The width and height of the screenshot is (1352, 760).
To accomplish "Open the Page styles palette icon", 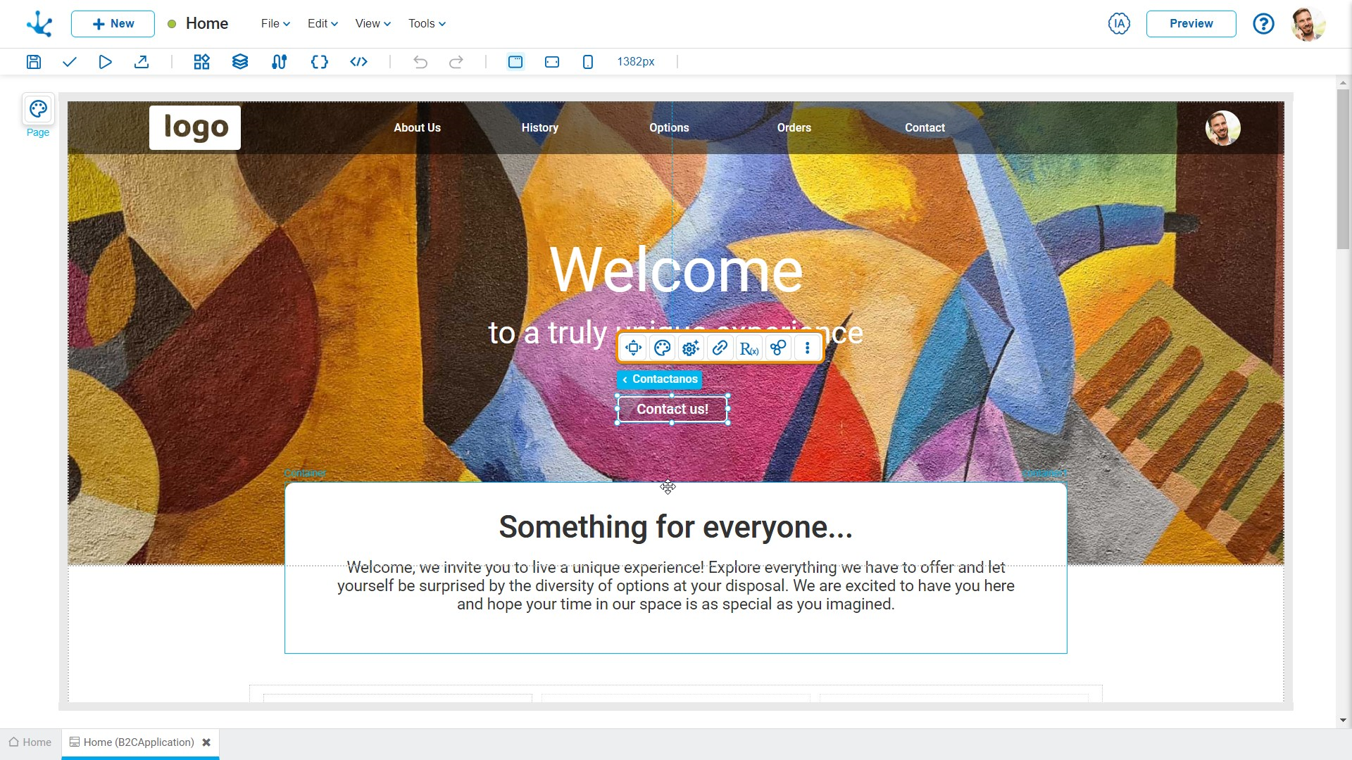I will [x=38, y=109].
